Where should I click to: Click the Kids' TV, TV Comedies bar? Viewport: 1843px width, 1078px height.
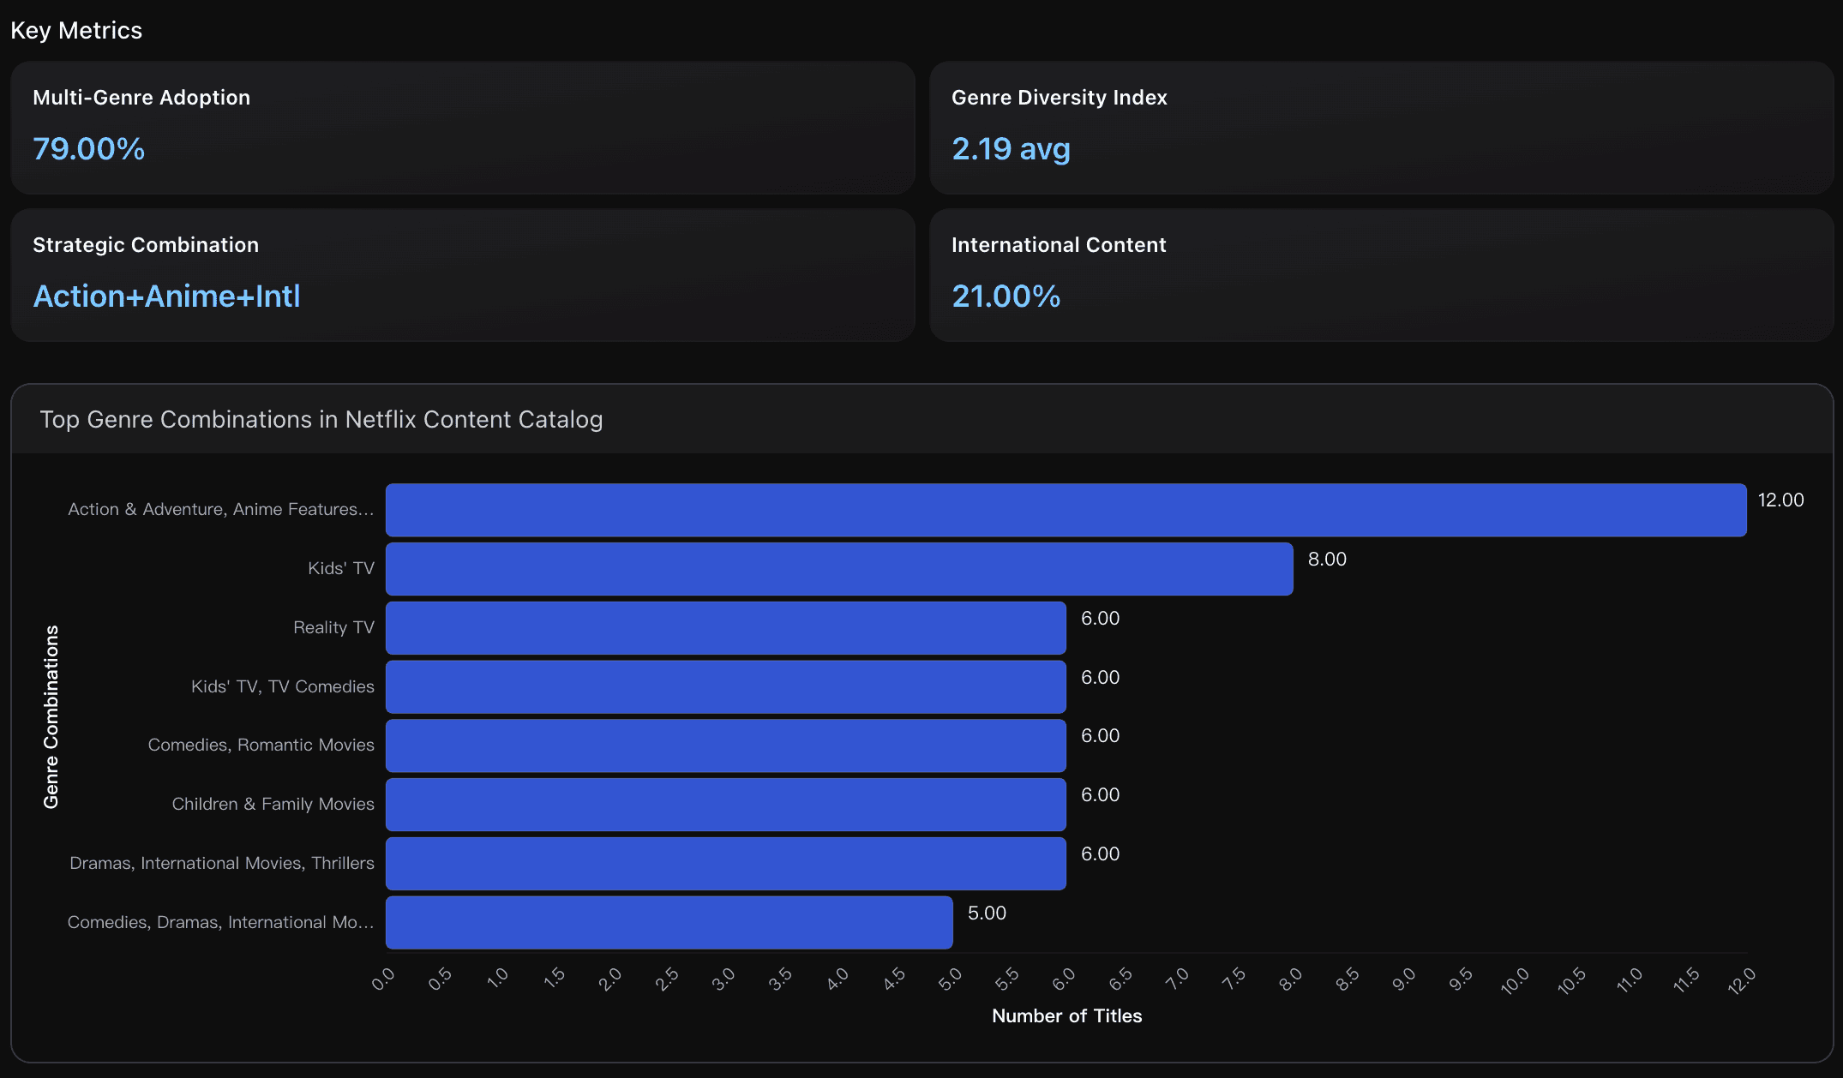click(725, 686)
